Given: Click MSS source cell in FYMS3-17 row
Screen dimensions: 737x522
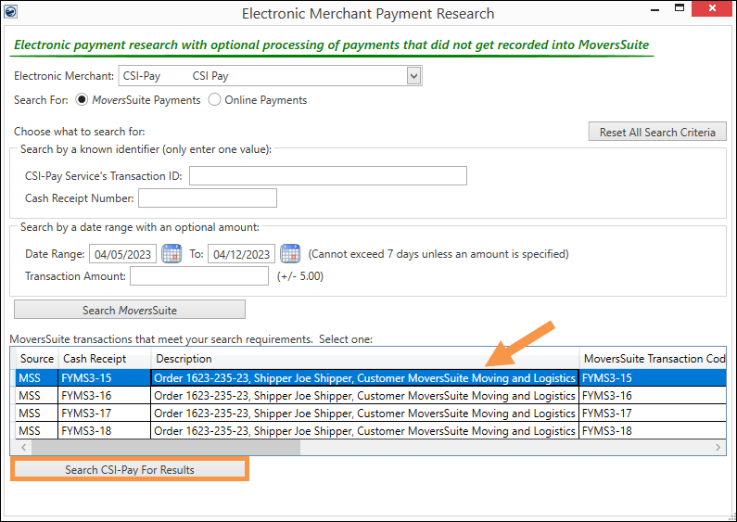Looking at the screenshot, I should pos(37,414).
